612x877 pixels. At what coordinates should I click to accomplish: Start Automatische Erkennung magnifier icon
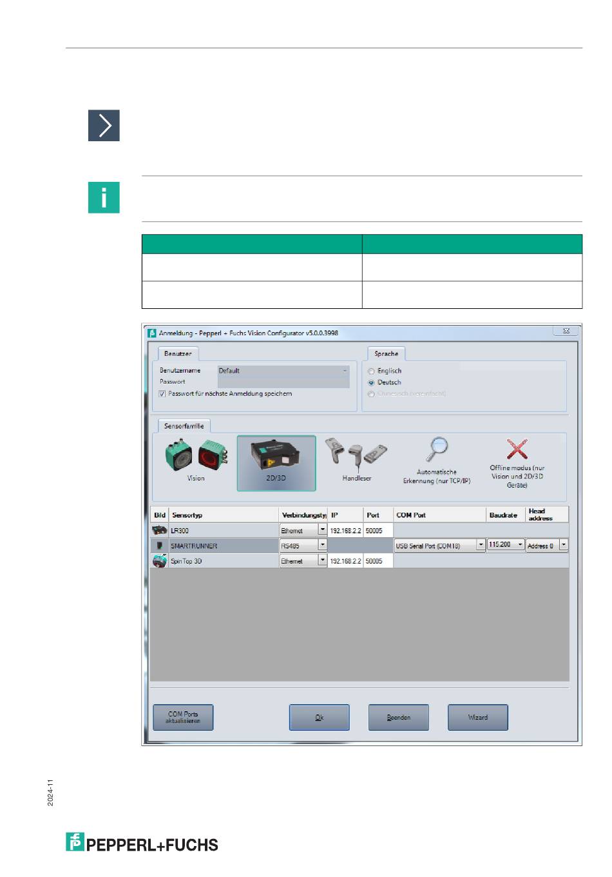[x=437, y=449]
